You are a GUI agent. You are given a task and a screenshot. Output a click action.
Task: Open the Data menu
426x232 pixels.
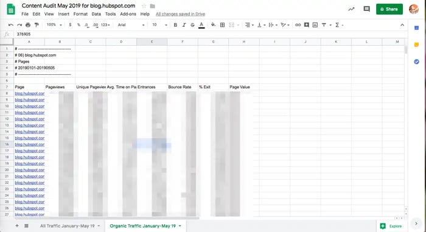pos(96,14)
